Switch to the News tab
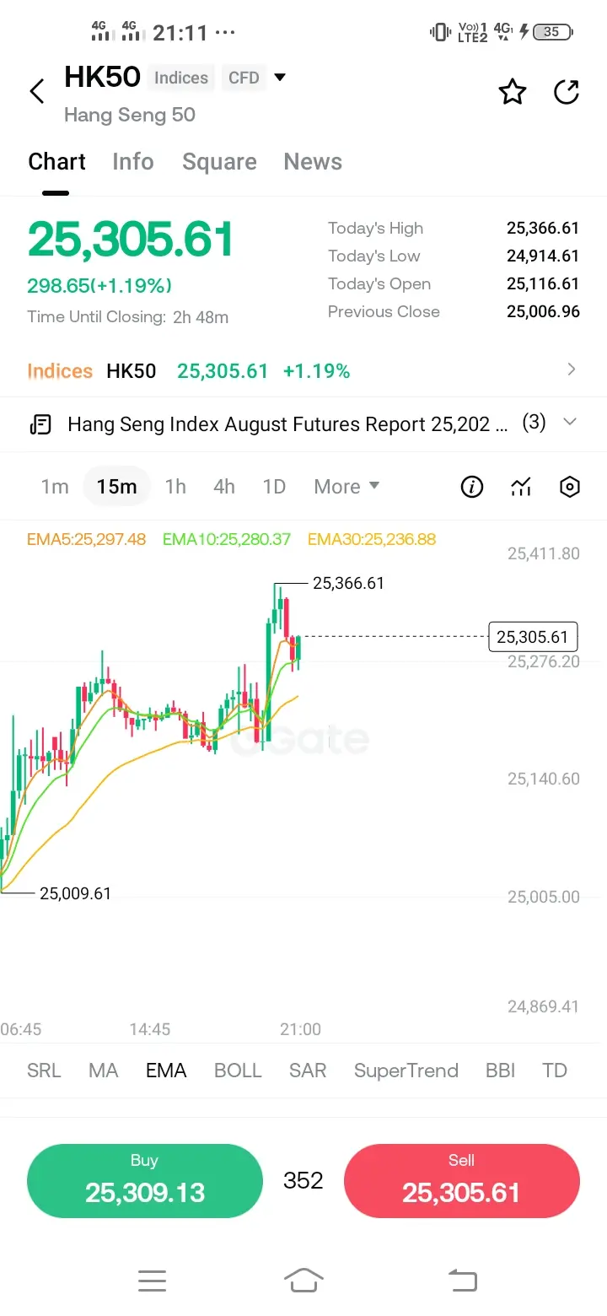The image size is (607, 1316). click(313, 162)
